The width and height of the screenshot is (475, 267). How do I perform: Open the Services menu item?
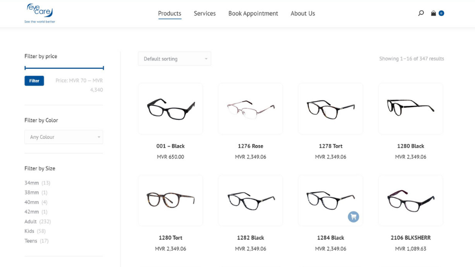coord(205,14)
